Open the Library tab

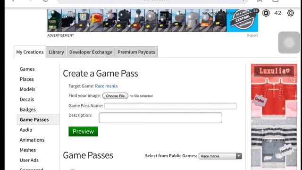[56, 52]
